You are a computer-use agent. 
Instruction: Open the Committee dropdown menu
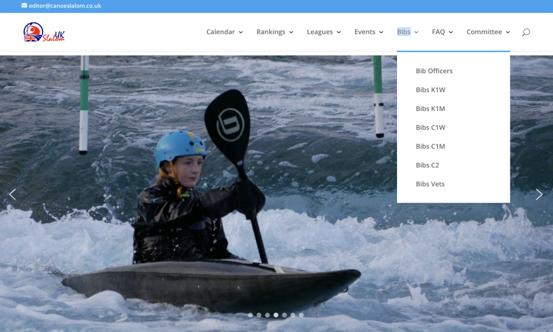(487, 32)
